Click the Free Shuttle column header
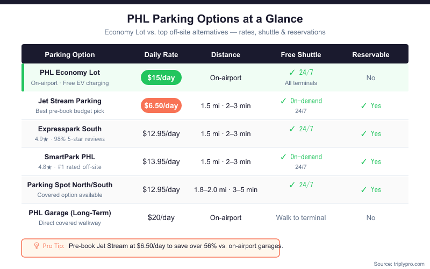 301,55
